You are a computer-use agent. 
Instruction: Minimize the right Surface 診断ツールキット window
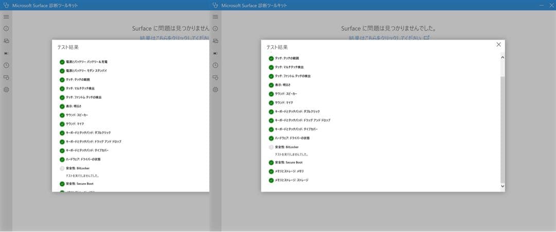[542, 5]
